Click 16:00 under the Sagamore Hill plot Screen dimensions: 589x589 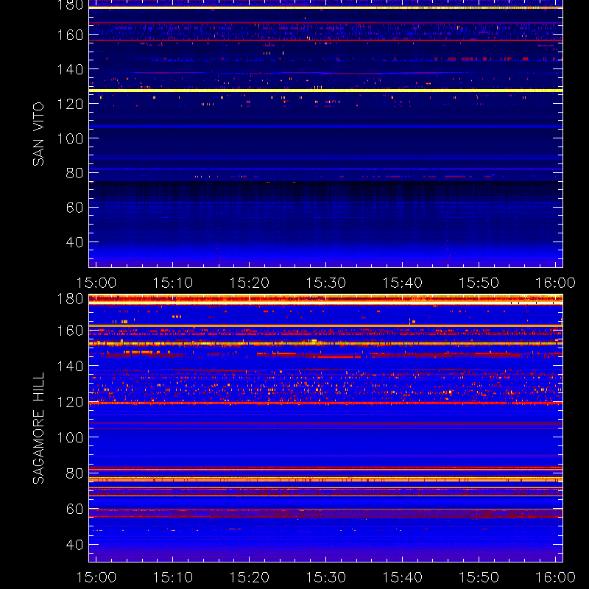click(x=555, y=577)
